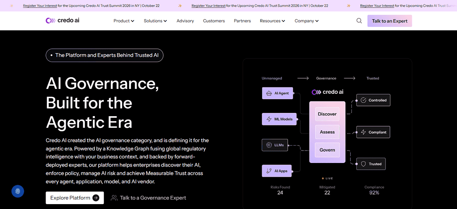Viewport: 457px width, 209px height.
Task: Expand the Solutions dropdown menu
Action: coord(155,21)
